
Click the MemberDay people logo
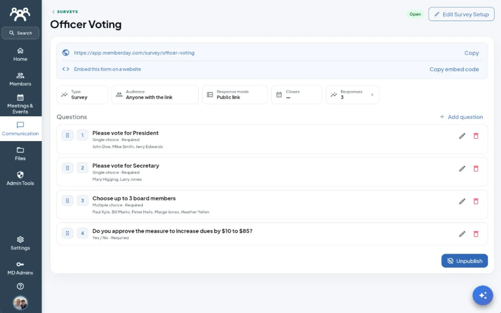(x=20, y=14)
